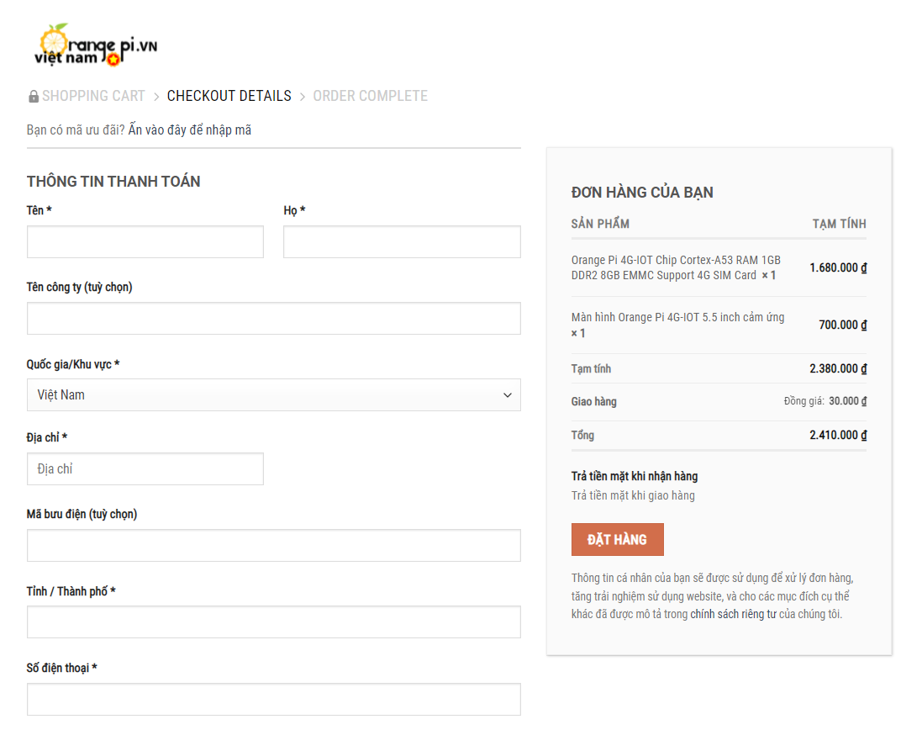The width and height of the screenshot is (922, 730).
Task: Select Trả tiền mặt khi nhận hàng
Action: [x=635, y=476]
